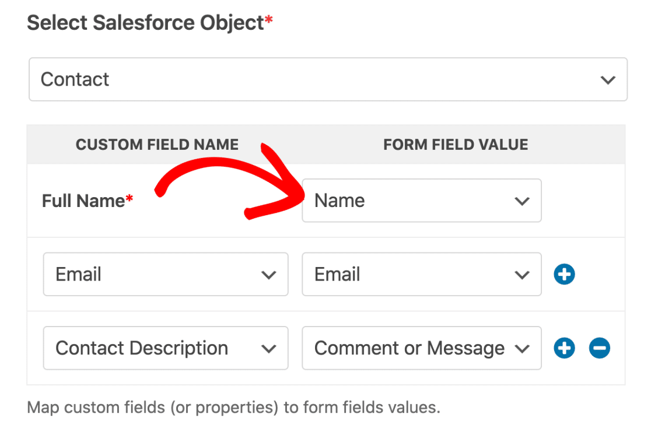Image resolution: width=651 pixels, height=435 pixels.
Task: Open the Comment or Message dropdown
Action: (421, 348)
